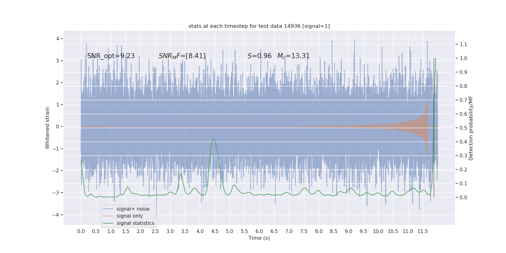Click the blue line swatch in legend
This screenshot has height=253, width=506.
click(108, 209)
